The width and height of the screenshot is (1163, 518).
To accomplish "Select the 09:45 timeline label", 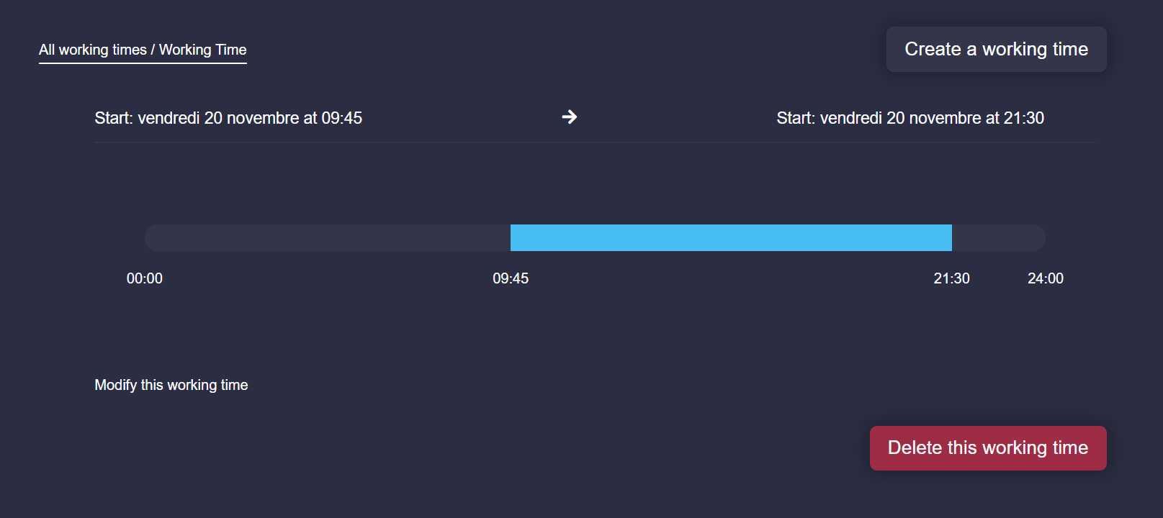I will tap(511, 278).
